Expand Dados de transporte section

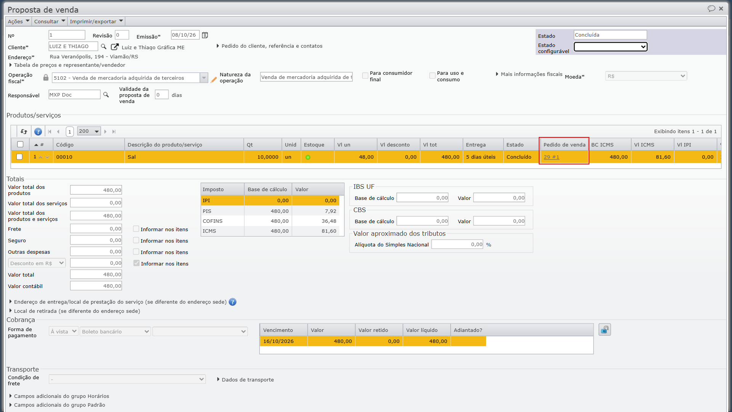[245, 380]
